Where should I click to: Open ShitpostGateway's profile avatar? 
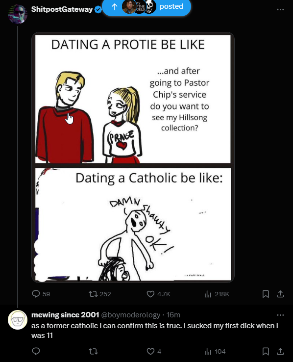point(18,14)
